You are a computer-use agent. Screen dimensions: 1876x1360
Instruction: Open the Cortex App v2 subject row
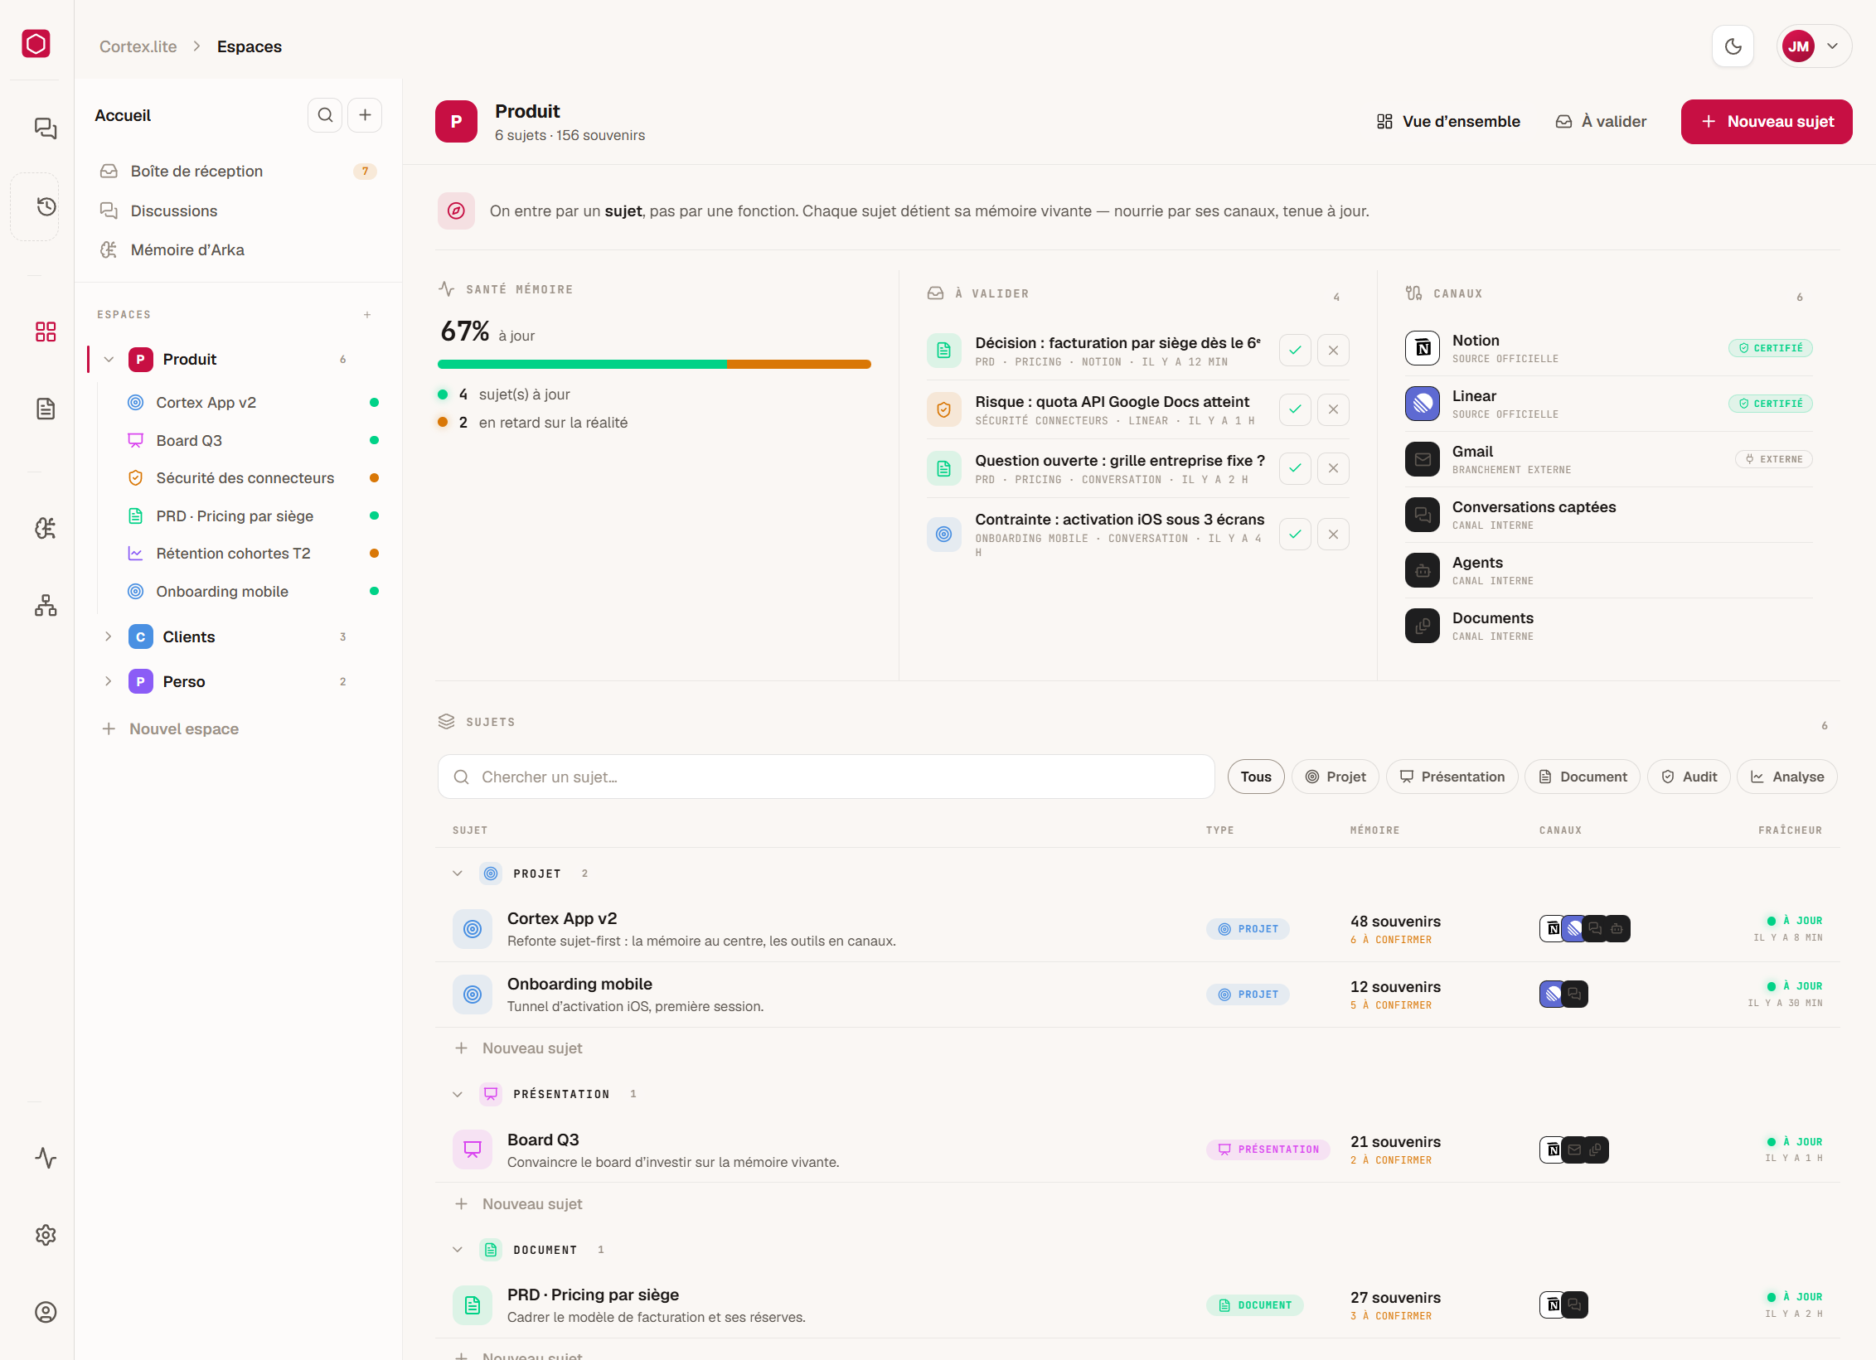tap(1137, 929)
